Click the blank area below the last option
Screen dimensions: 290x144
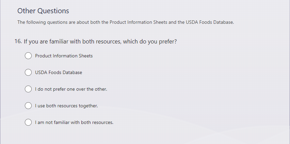(136, 136)
